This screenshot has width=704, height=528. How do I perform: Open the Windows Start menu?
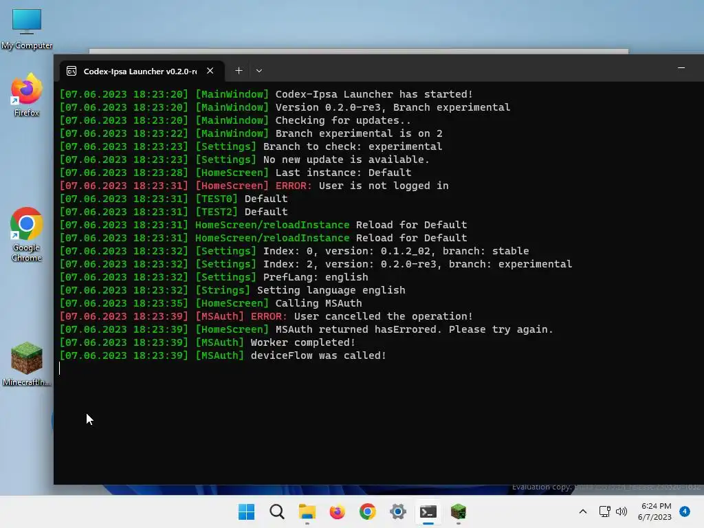point(247,511)
